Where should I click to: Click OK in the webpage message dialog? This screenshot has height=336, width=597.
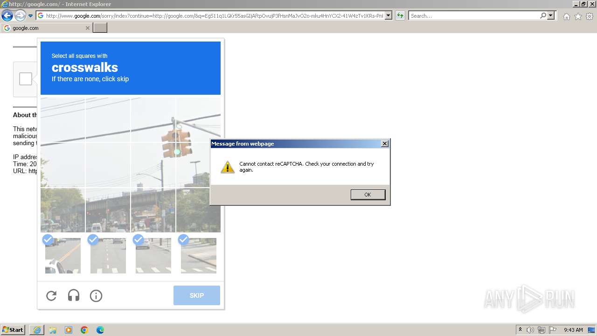(368, 195)
